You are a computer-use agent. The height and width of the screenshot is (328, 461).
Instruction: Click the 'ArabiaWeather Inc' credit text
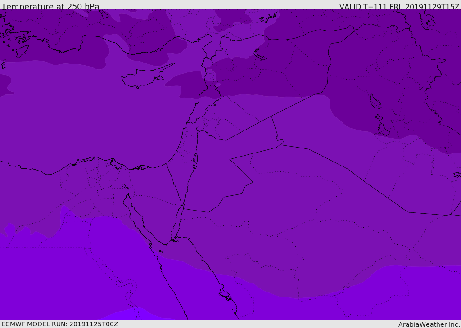click(429, 324)
